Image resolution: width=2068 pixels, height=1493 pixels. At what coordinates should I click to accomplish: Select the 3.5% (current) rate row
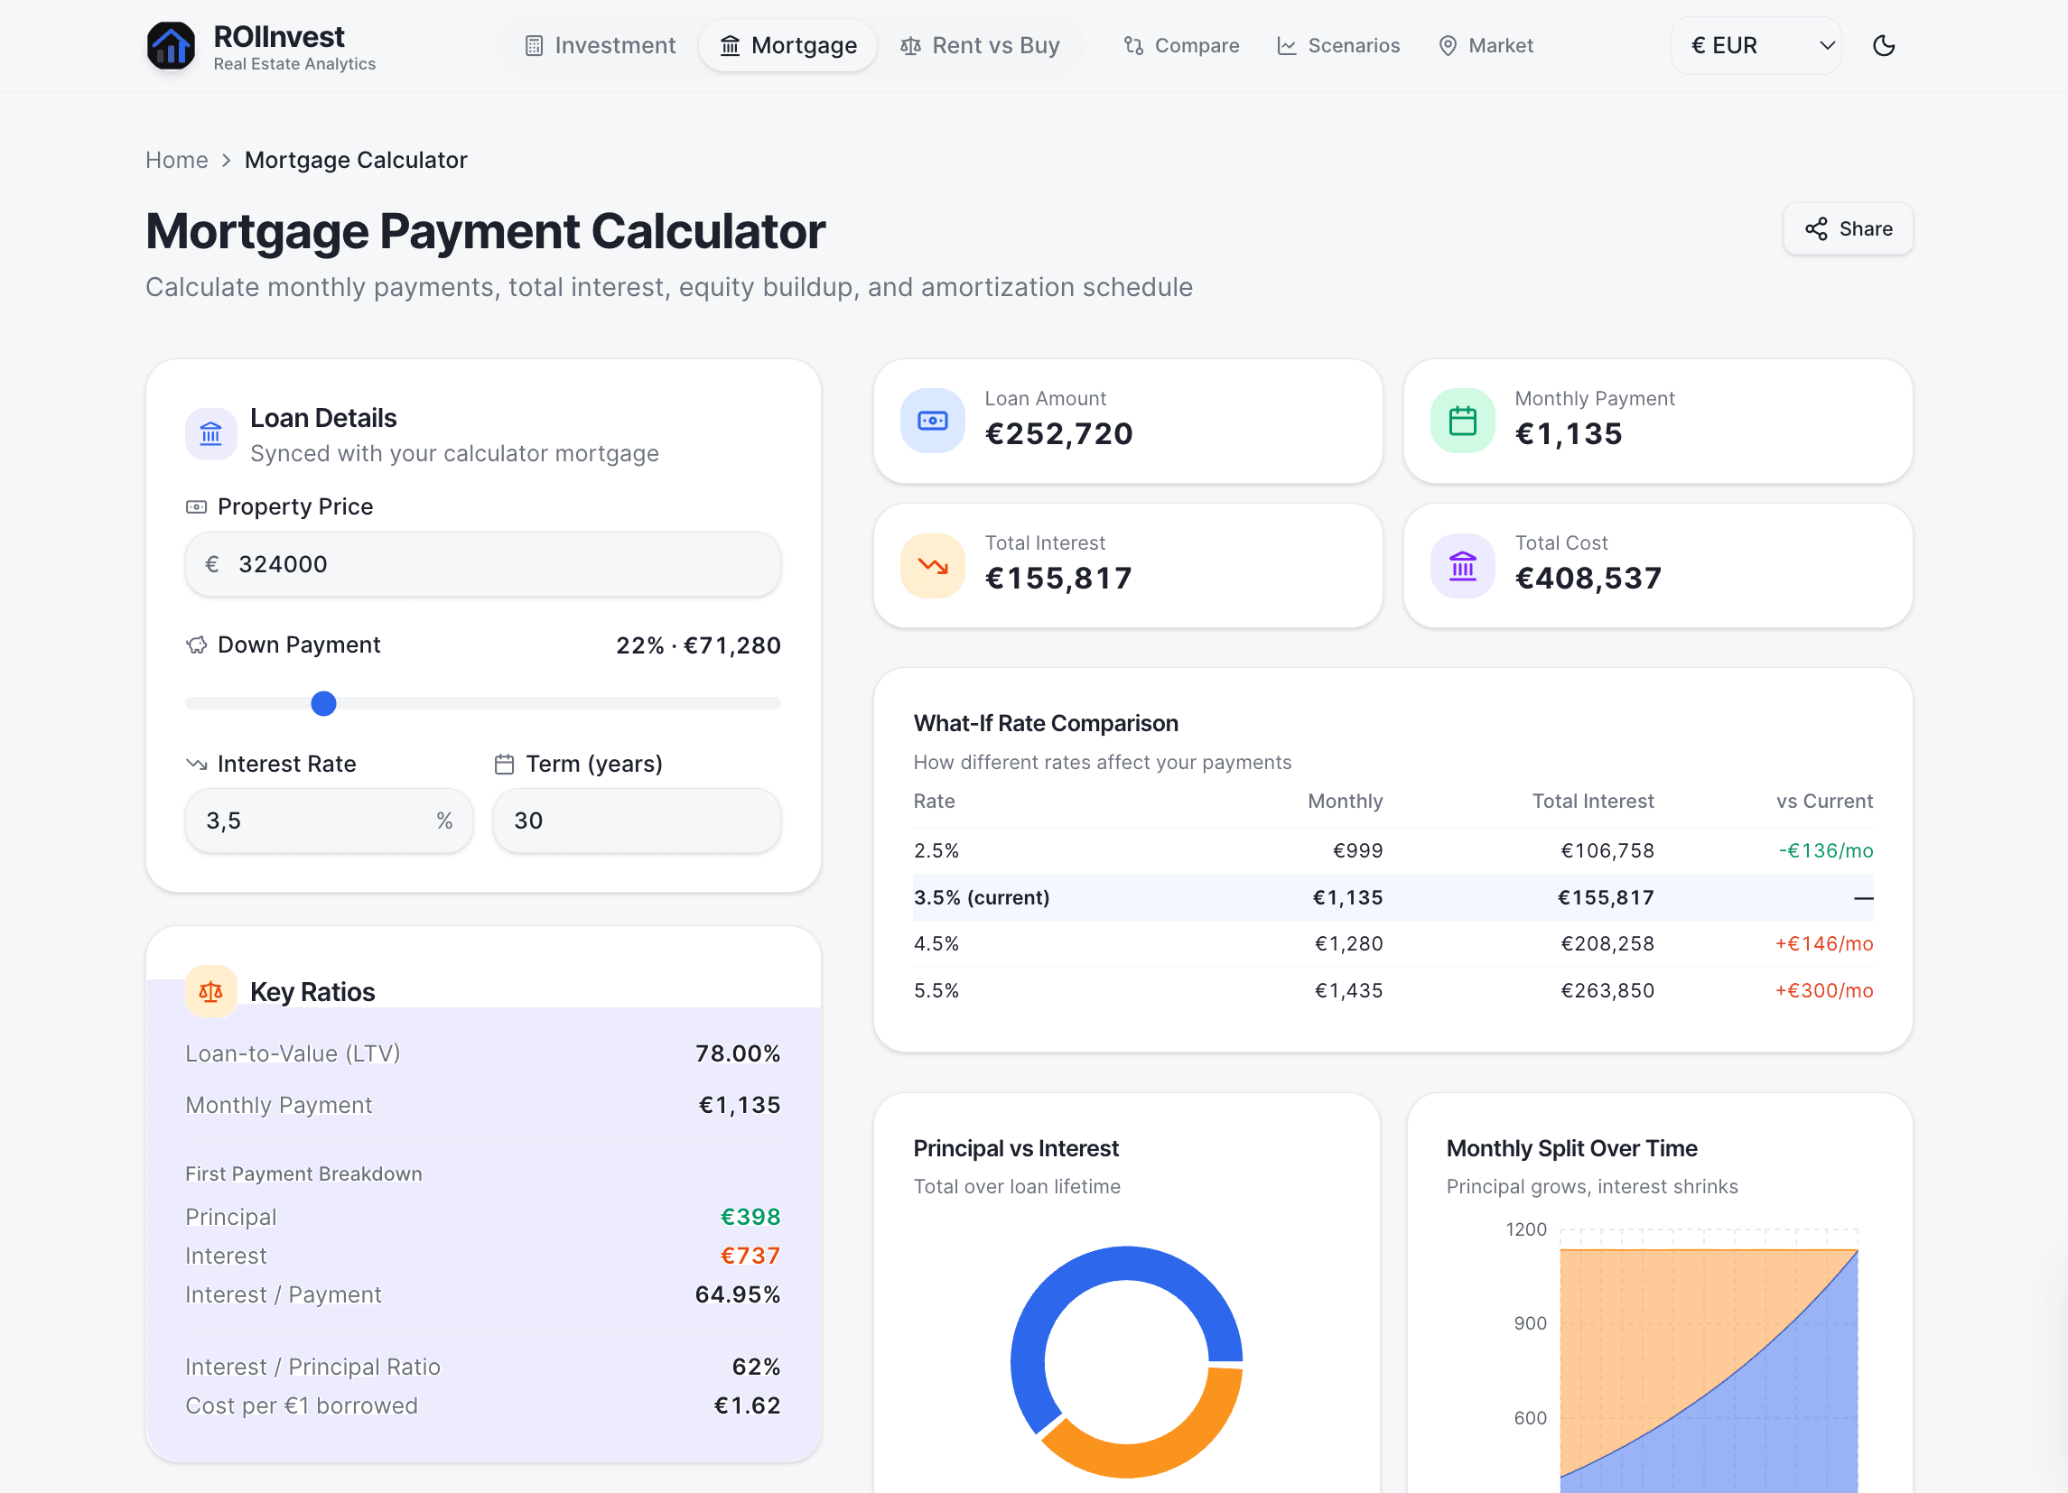point(1393,898)
